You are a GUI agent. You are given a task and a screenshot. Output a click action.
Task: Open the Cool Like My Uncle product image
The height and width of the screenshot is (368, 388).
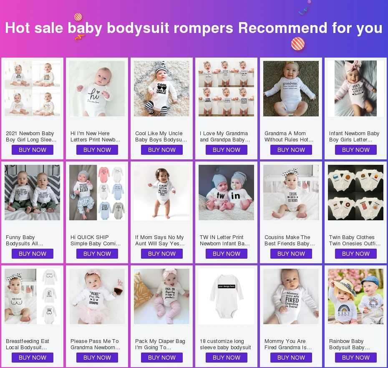tap(161, 88)
